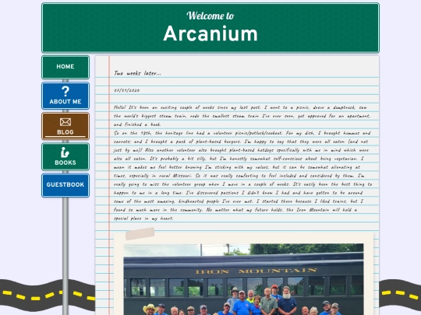Open the HOME sign in the sidebar
The image size is (421, 315).
click(65, 67)
